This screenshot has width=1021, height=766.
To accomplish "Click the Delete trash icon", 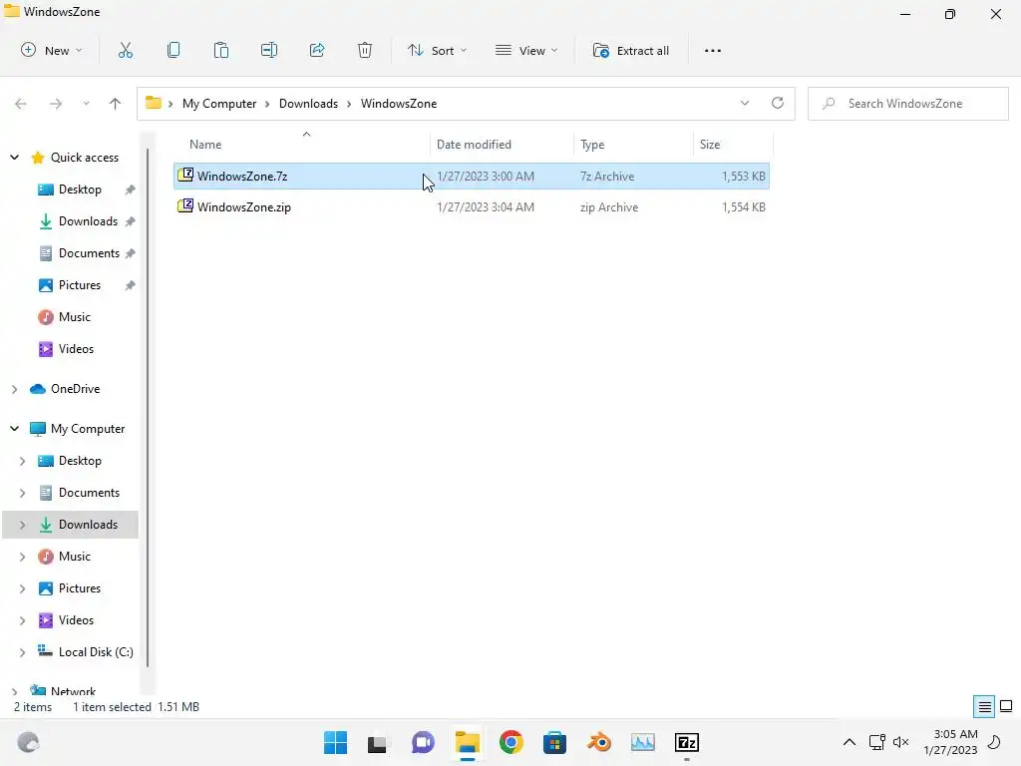I will pos(365,50).
